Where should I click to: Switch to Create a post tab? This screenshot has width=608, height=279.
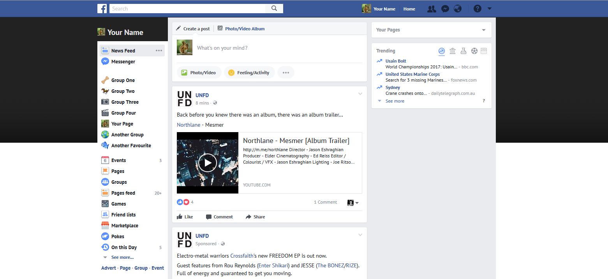tap(193, 28)
